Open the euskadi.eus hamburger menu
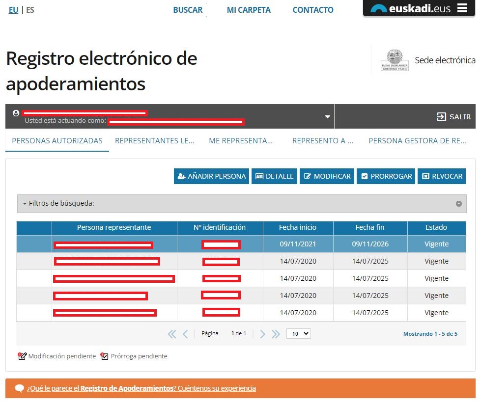The height and width of the screenshot is (404, 481). [462, 8]
